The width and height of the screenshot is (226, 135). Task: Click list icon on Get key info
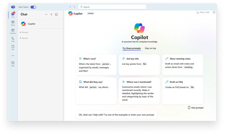coord(124,59)
